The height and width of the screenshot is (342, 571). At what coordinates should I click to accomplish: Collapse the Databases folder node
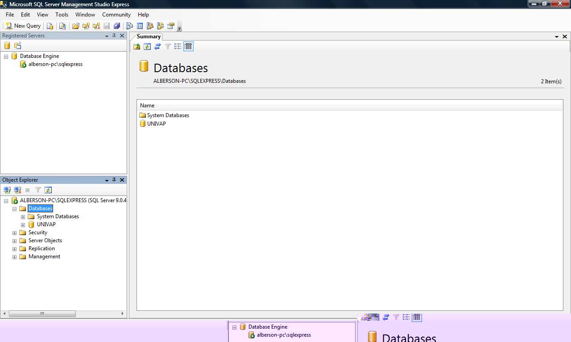(x=14, y=209)
